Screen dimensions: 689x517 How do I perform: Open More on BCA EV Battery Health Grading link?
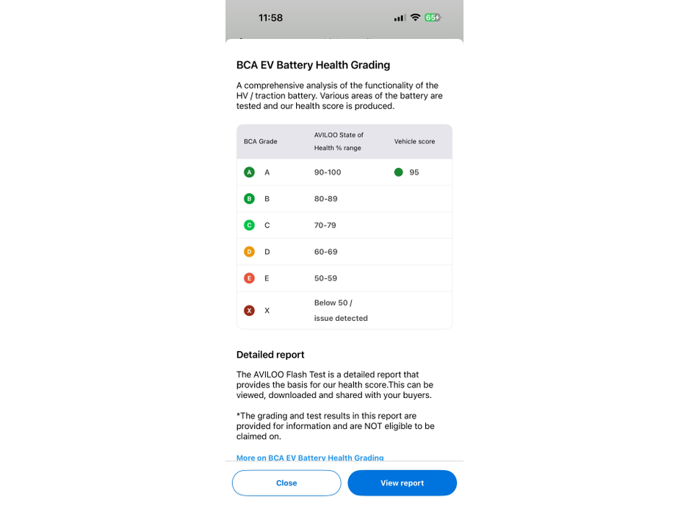point(310,458)
